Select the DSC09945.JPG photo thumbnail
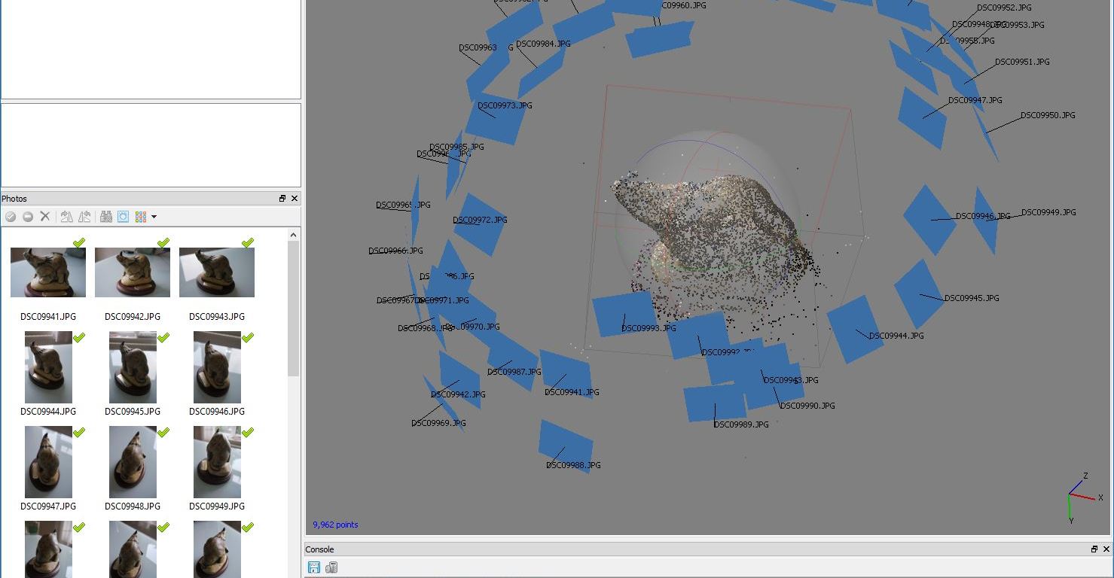The width and height of the screenshot is (1114, 578). 133,368
